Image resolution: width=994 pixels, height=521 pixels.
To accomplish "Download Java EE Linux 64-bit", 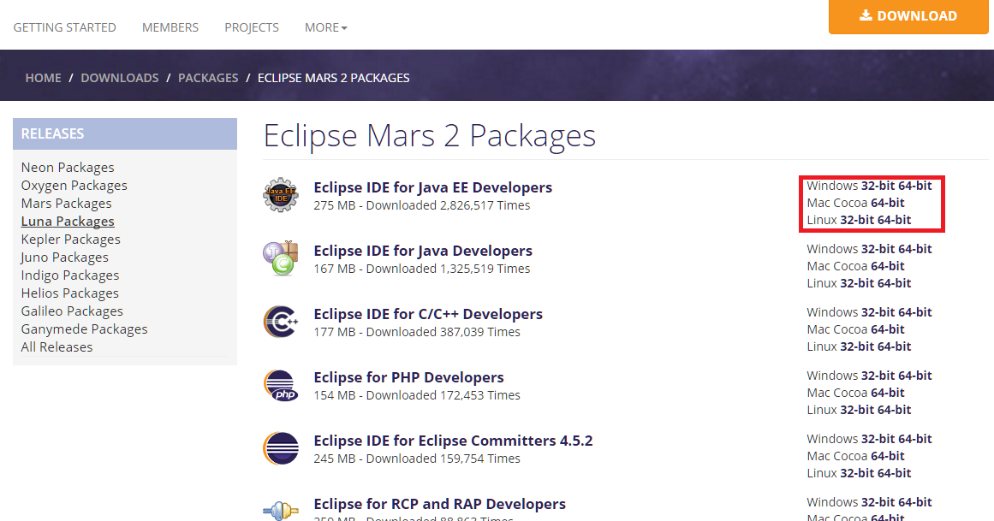I will (x=894, y=220).
